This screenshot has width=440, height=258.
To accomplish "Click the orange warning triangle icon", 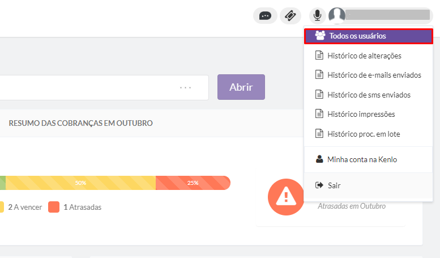I will pos(286,197).
